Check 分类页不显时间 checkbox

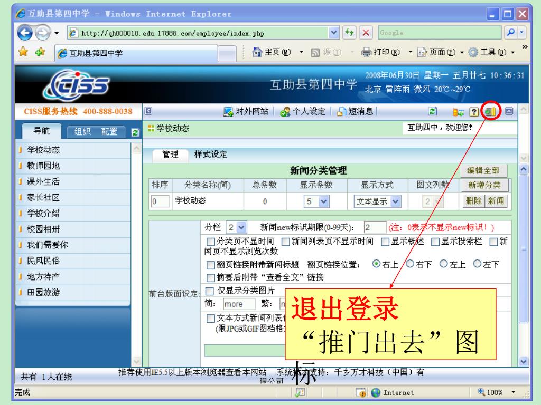pyautogui.click(x=210, y=242)
